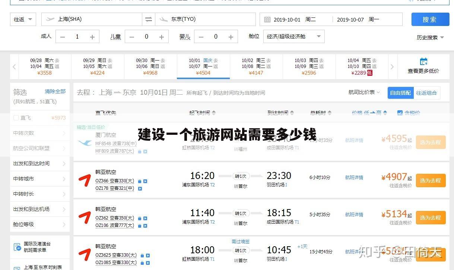Expand 航空公司和联盟 filter
This screenshot has width=454, height=270.
(40, 148)
